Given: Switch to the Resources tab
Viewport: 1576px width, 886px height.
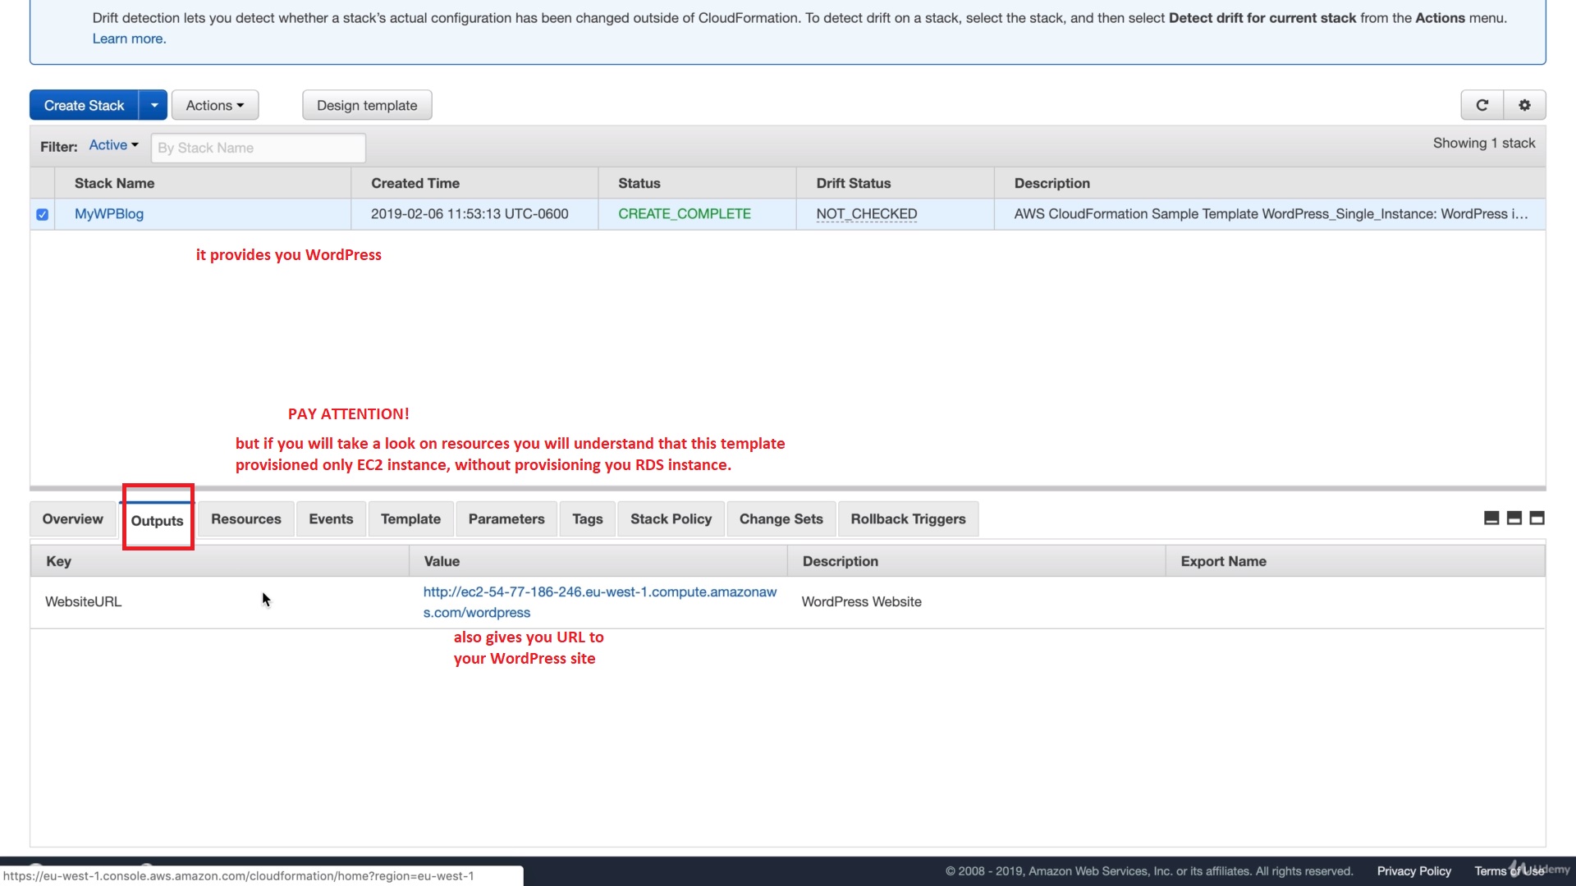Looking at the screenshot, I should (245, 519).
